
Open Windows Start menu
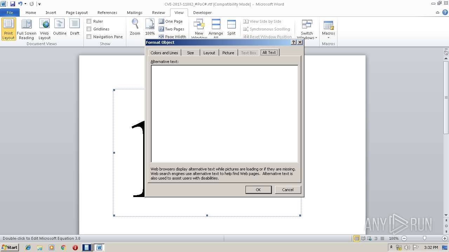point(10,247)
